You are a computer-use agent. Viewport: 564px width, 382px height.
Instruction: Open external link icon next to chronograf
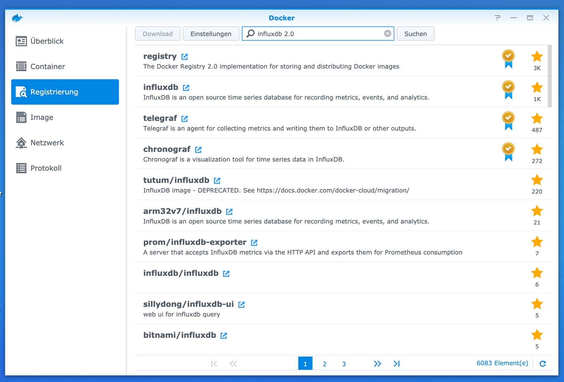[198, 149]
